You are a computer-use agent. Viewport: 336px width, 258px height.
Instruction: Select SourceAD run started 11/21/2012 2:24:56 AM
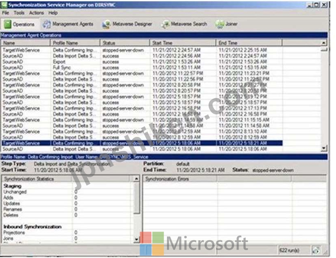click(142, 56)
